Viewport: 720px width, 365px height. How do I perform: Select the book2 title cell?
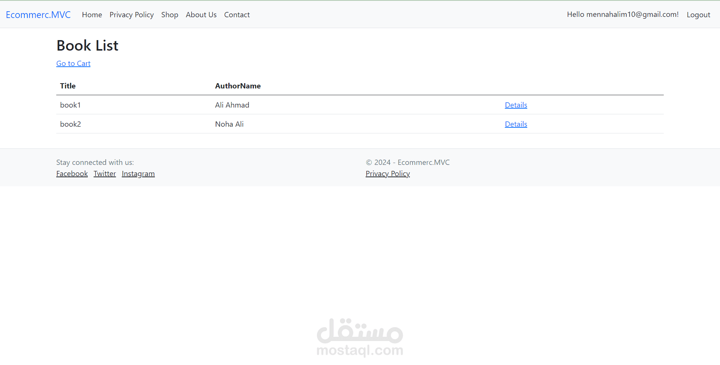(70, 124)
